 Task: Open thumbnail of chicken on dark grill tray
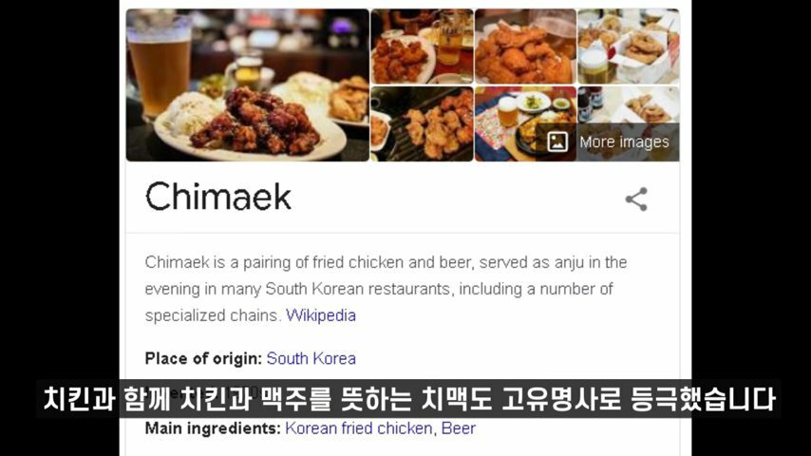click(422, 123)
